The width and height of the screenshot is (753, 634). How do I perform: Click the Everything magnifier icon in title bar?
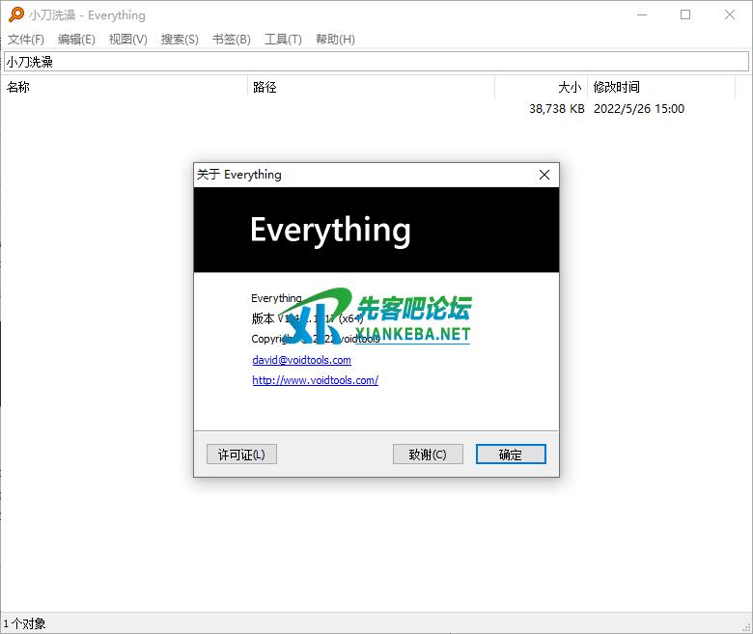coord(15,14)
